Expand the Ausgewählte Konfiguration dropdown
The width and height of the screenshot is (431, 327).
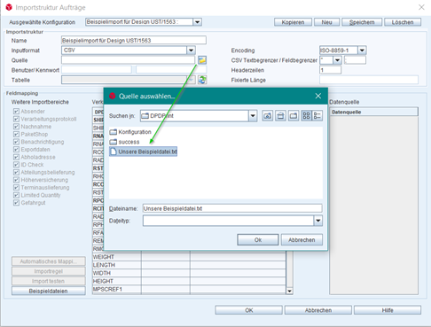coord(197,22)
